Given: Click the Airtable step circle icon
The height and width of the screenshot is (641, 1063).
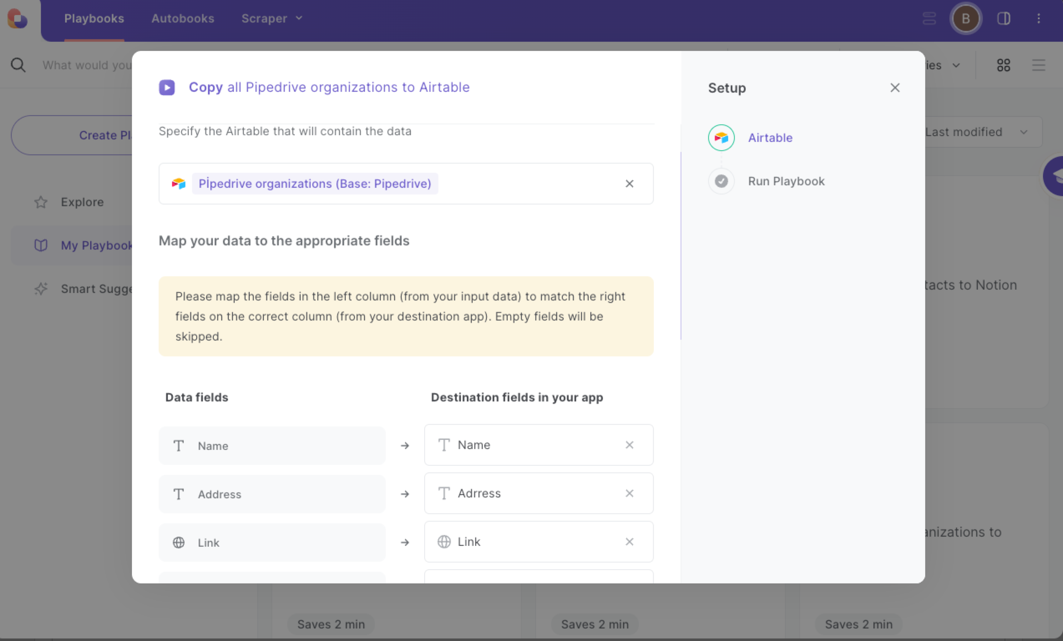Looking at the screenshot, I should tap(721, 138).
